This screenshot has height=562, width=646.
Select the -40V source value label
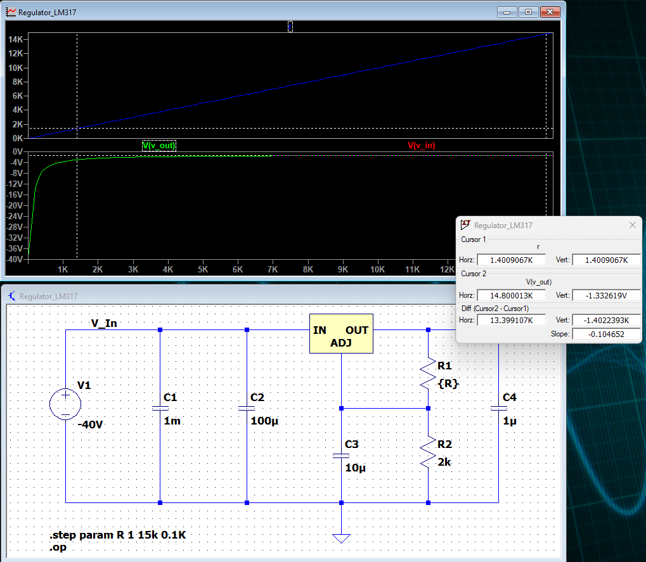[x=90, y=425]
